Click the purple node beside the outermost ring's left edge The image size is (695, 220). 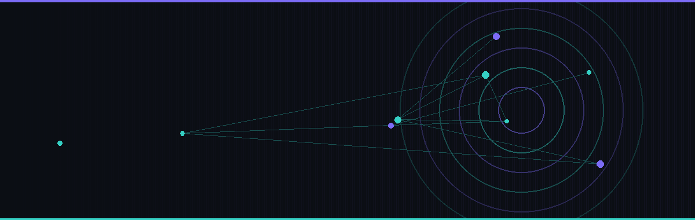[x=391, y=126]
